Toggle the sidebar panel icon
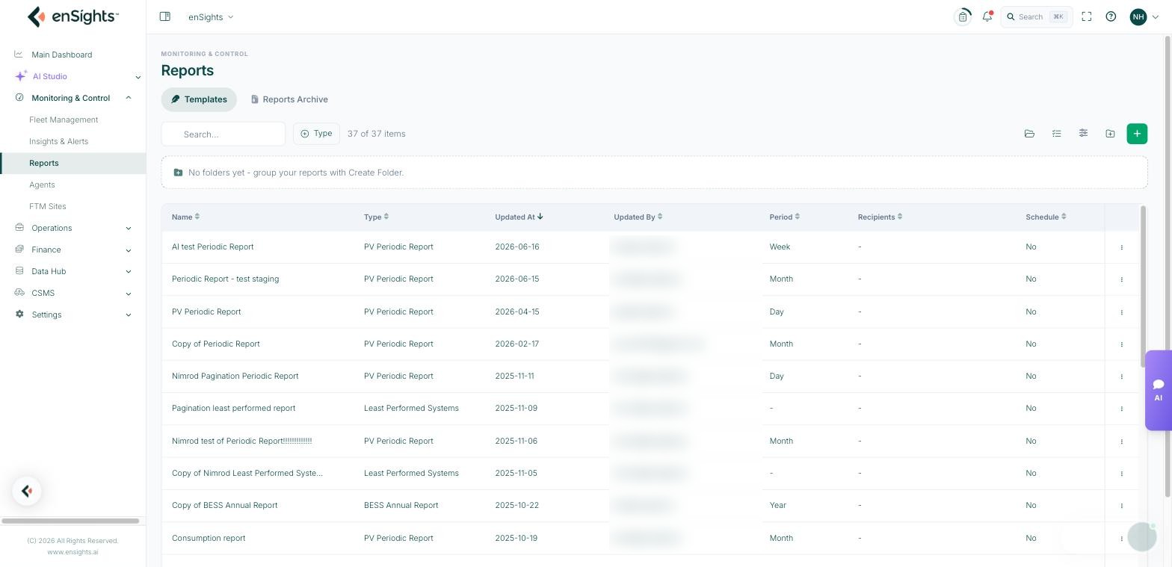Image resolution: width=1172 pixels, height=567 pixels. pyautogui.click(x=165, y=16)
